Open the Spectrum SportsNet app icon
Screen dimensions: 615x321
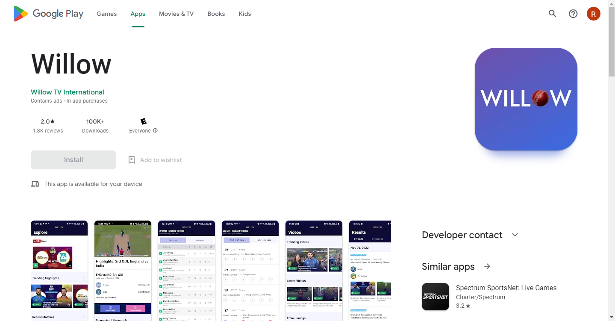click(436, 297)
